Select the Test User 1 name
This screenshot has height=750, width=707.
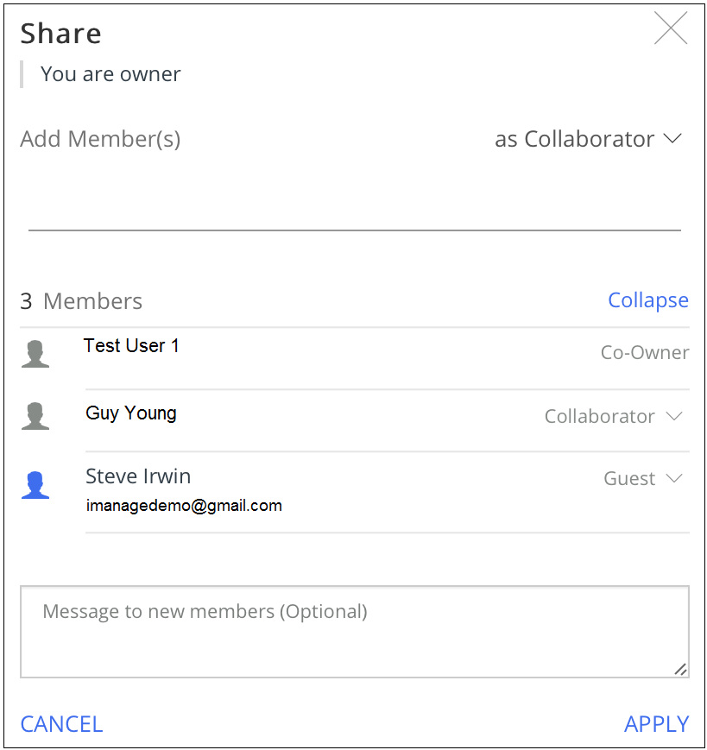131,346
